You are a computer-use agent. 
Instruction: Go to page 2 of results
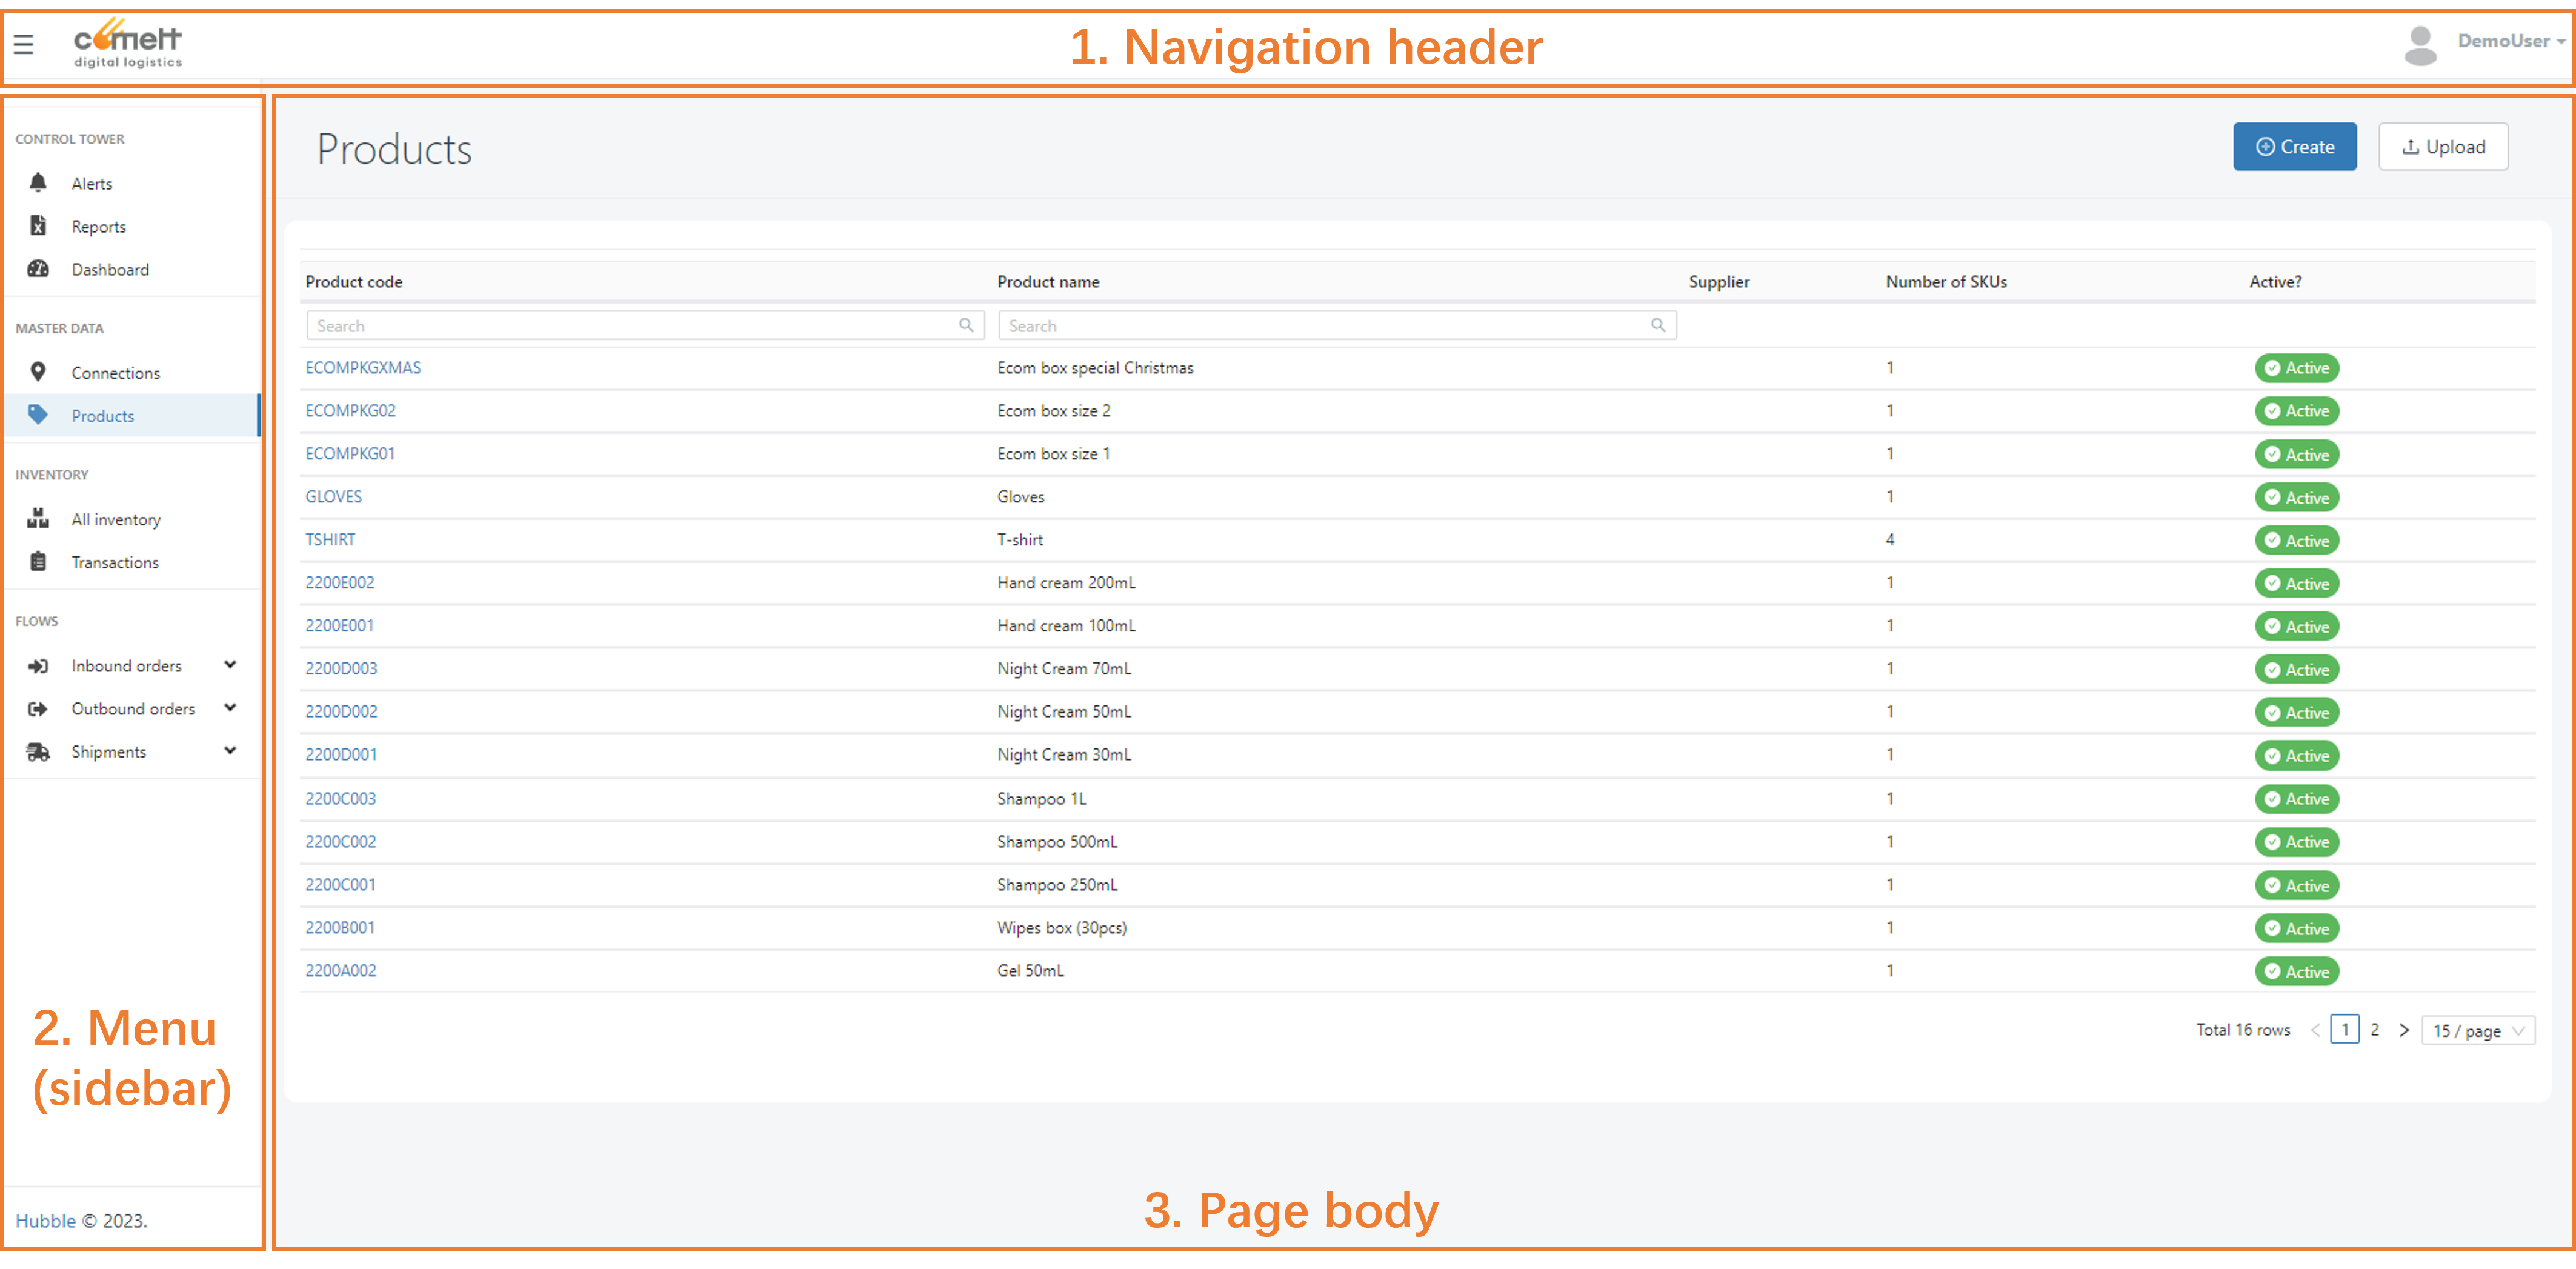(2374, 1030)
